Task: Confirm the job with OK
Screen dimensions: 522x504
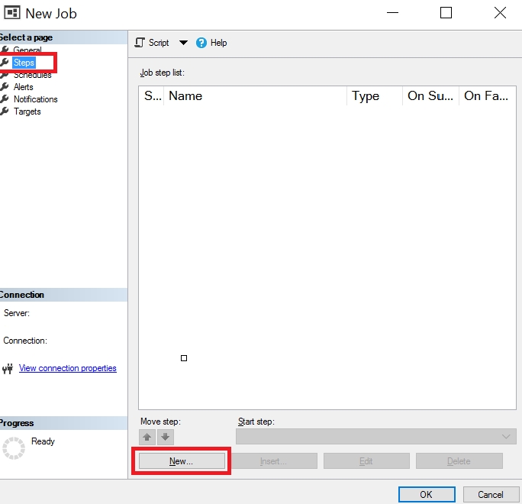Action: pos(427,495)
